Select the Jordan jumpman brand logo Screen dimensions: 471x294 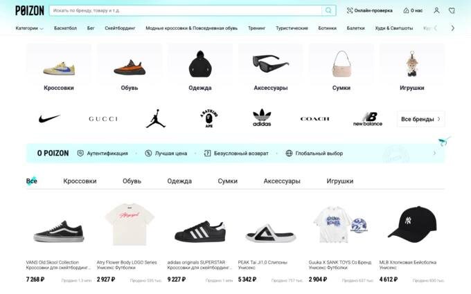[x=156, y=119]
